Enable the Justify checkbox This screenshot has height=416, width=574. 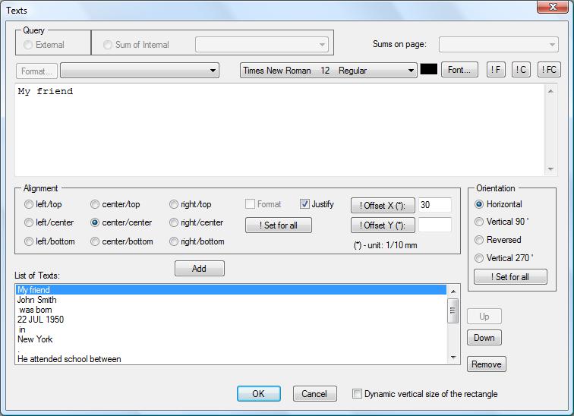[x=305, y=204]
